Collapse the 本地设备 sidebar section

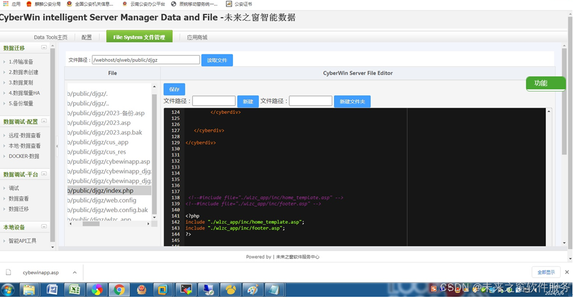[x=44, y=227]
